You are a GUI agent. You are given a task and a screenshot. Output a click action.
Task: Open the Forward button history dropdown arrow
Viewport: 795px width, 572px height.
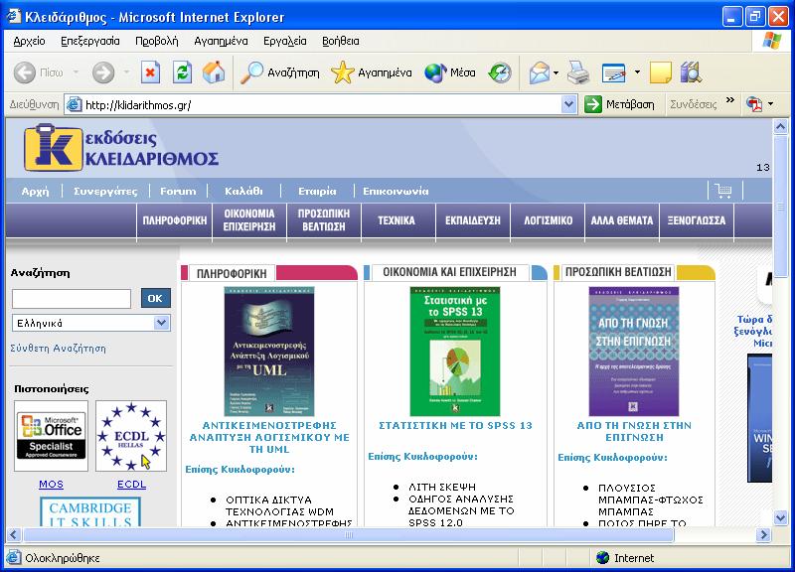(126, 72)
